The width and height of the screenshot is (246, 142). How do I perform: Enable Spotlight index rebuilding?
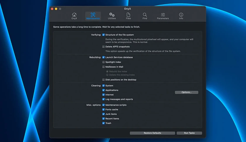click(103, 62)
